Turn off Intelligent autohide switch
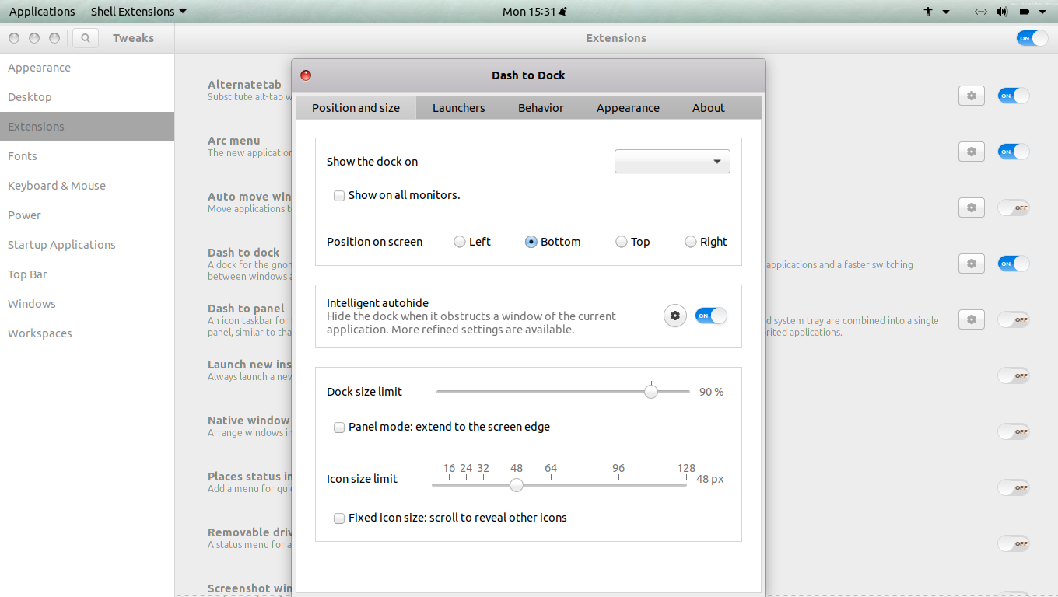1058x597 pixels. 711,316
